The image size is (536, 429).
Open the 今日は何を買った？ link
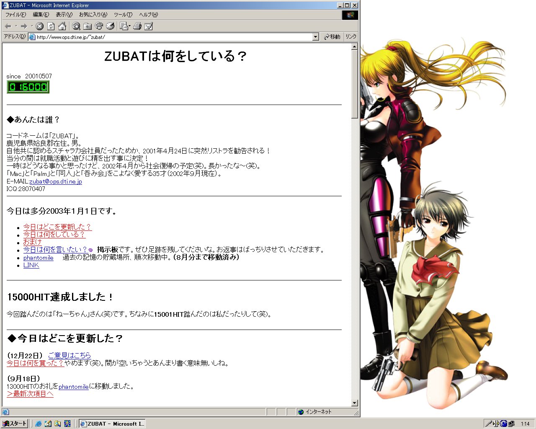click(x=35, y=363)
